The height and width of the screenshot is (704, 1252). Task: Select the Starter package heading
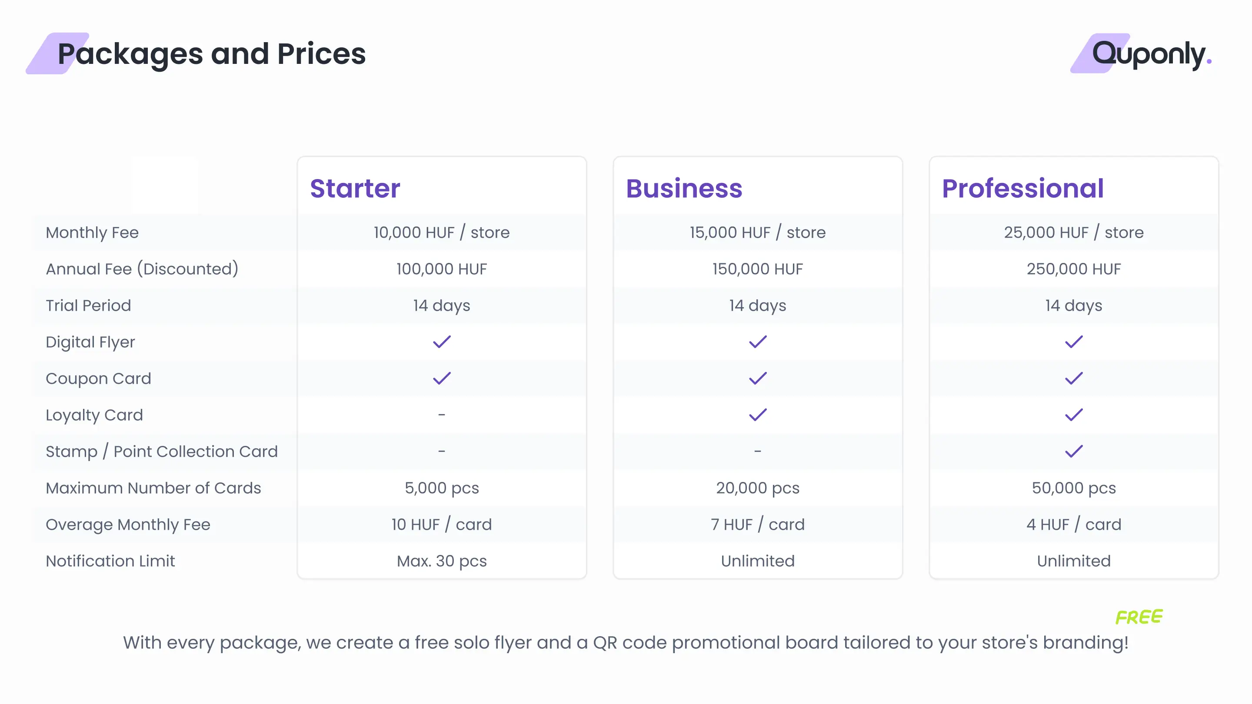pos(355,189)
